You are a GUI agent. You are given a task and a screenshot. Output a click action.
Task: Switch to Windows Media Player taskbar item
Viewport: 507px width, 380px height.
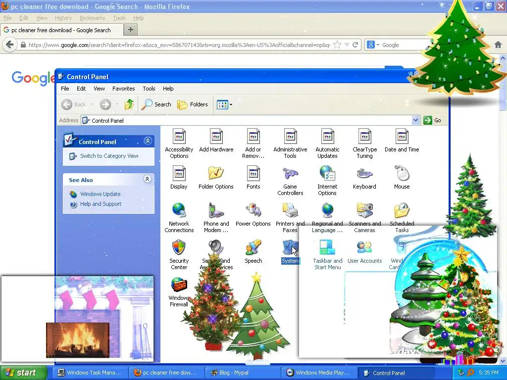[x=319, y=373]
